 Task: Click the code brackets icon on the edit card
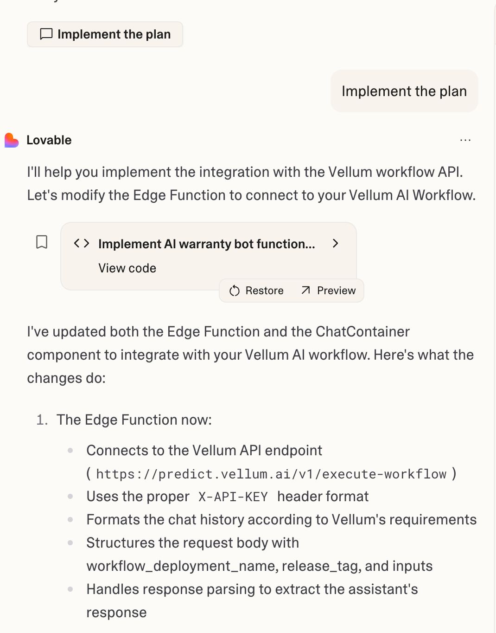[82, 244]
